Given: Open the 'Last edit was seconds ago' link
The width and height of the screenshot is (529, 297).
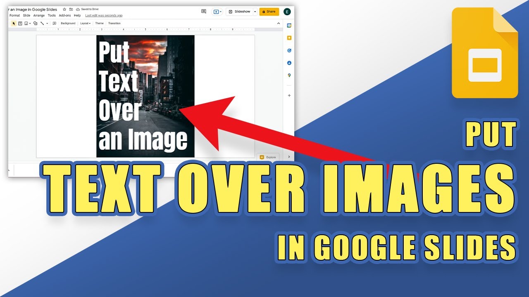Looking at the screenshot, I should [x=104, y=16].
